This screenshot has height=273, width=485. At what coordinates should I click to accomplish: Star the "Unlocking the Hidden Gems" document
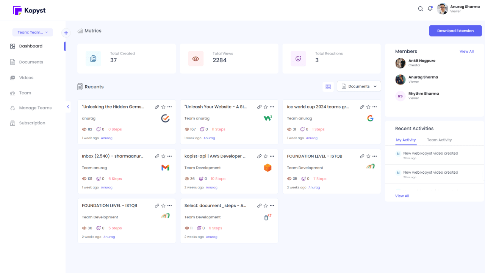pos(163,107)
